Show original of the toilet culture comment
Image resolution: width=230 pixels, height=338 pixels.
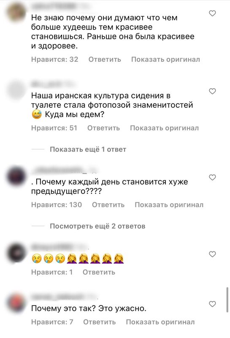point(164,128)
